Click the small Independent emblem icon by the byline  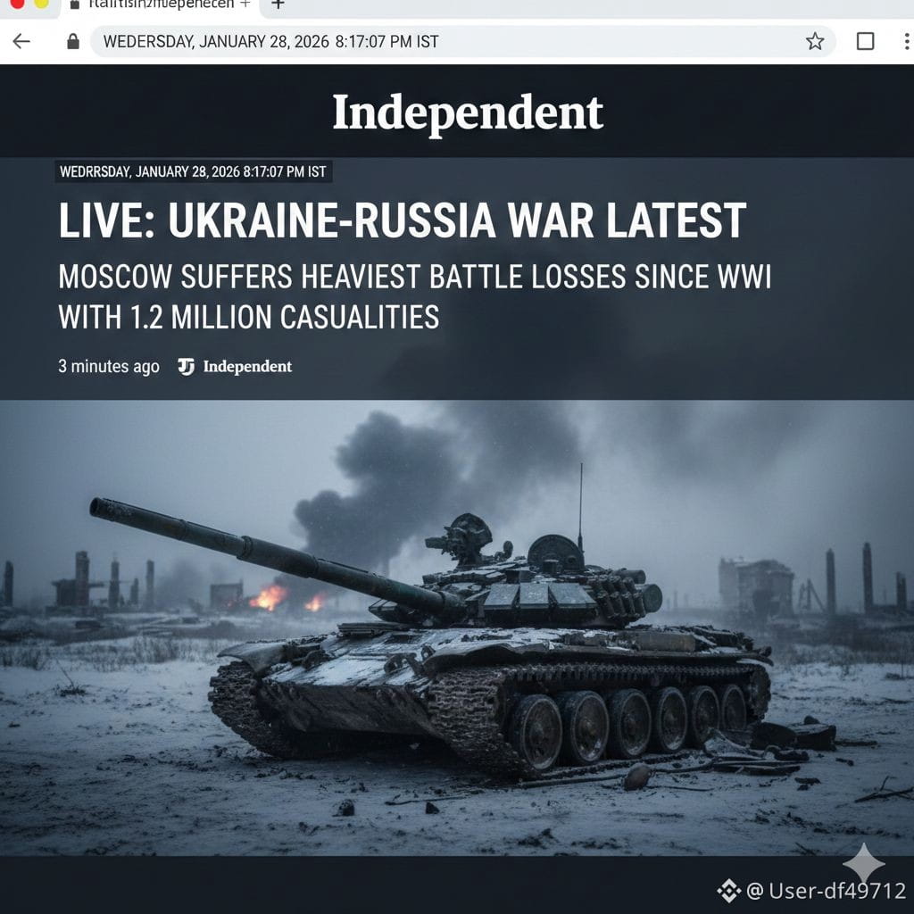tap(186, 367)
